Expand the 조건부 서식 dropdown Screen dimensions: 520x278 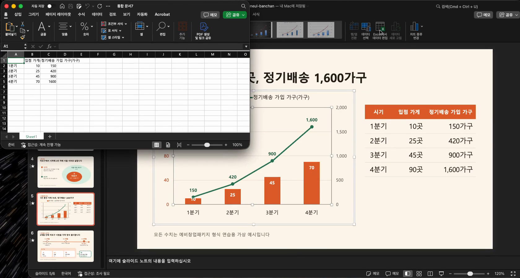click(x=126, y=24)
